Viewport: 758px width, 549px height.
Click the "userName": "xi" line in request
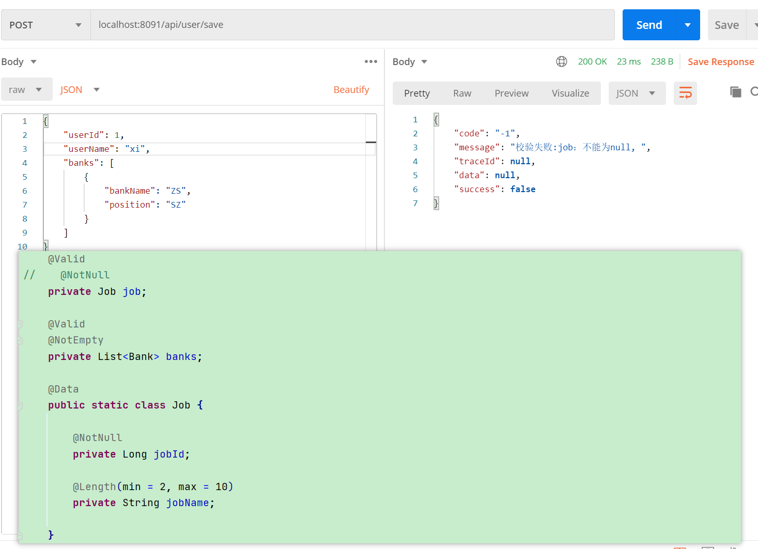pyautogui.click(x=106, y=149)
